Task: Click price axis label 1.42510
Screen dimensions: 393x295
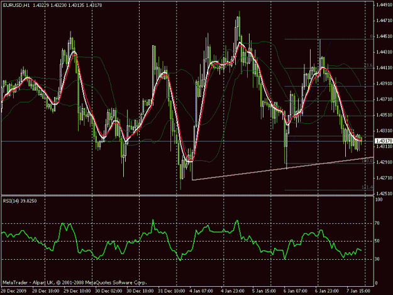Action: pyautogui.click(x=384, y=194)
